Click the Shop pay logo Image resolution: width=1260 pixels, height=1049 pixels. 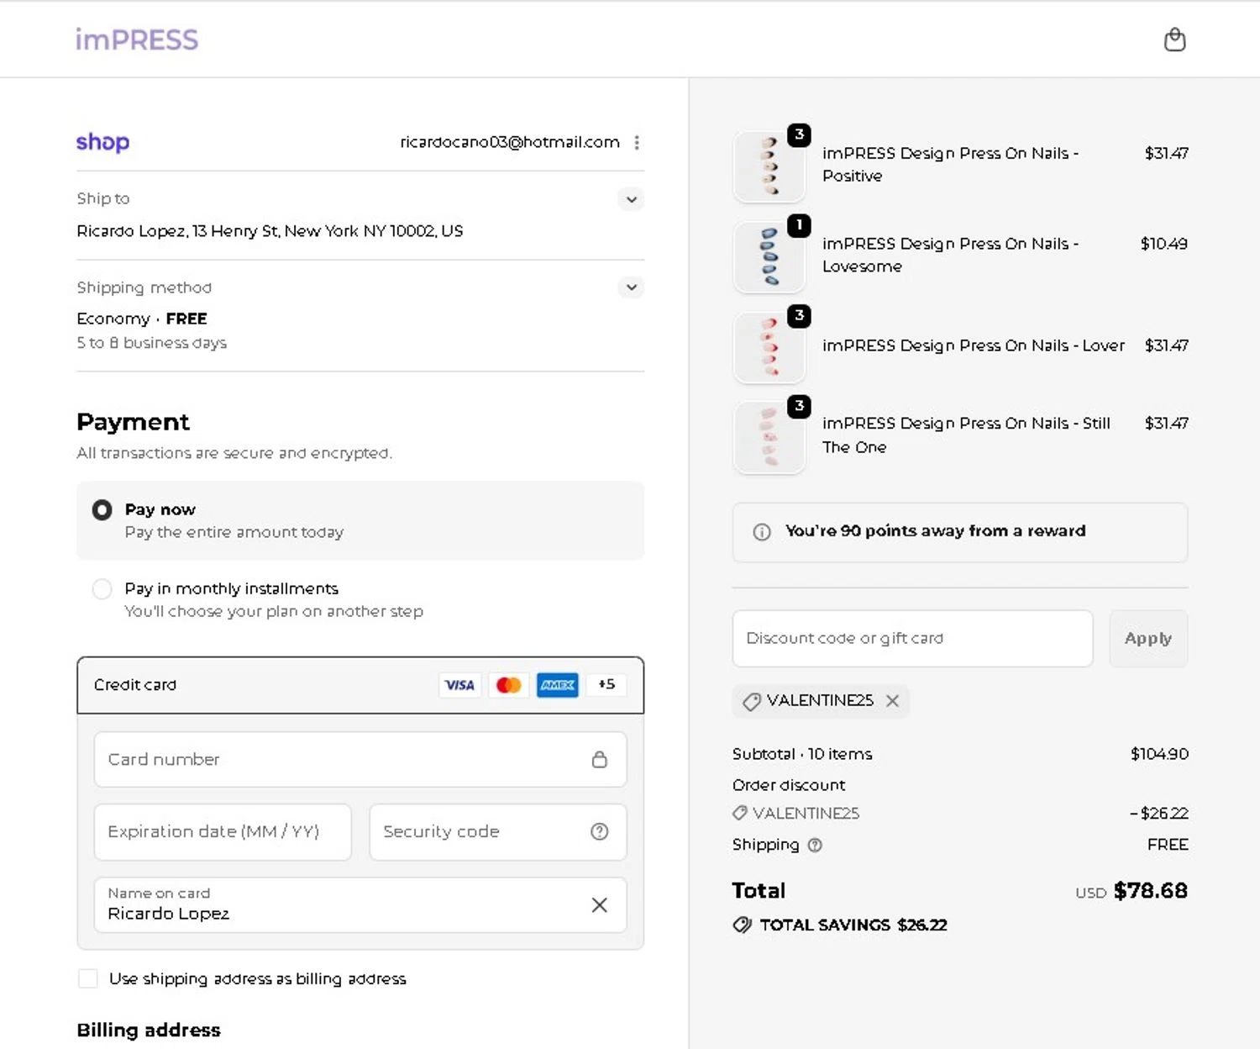(102, 142)
